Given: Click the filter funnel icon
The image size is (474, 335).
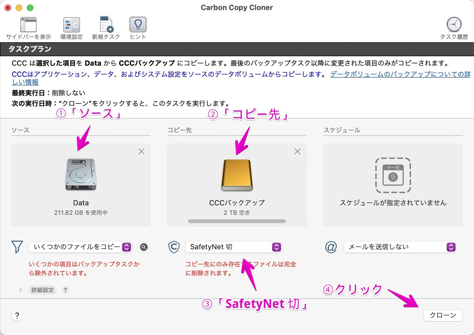Looking at the screenshot, I should click(x=17, y=247).
